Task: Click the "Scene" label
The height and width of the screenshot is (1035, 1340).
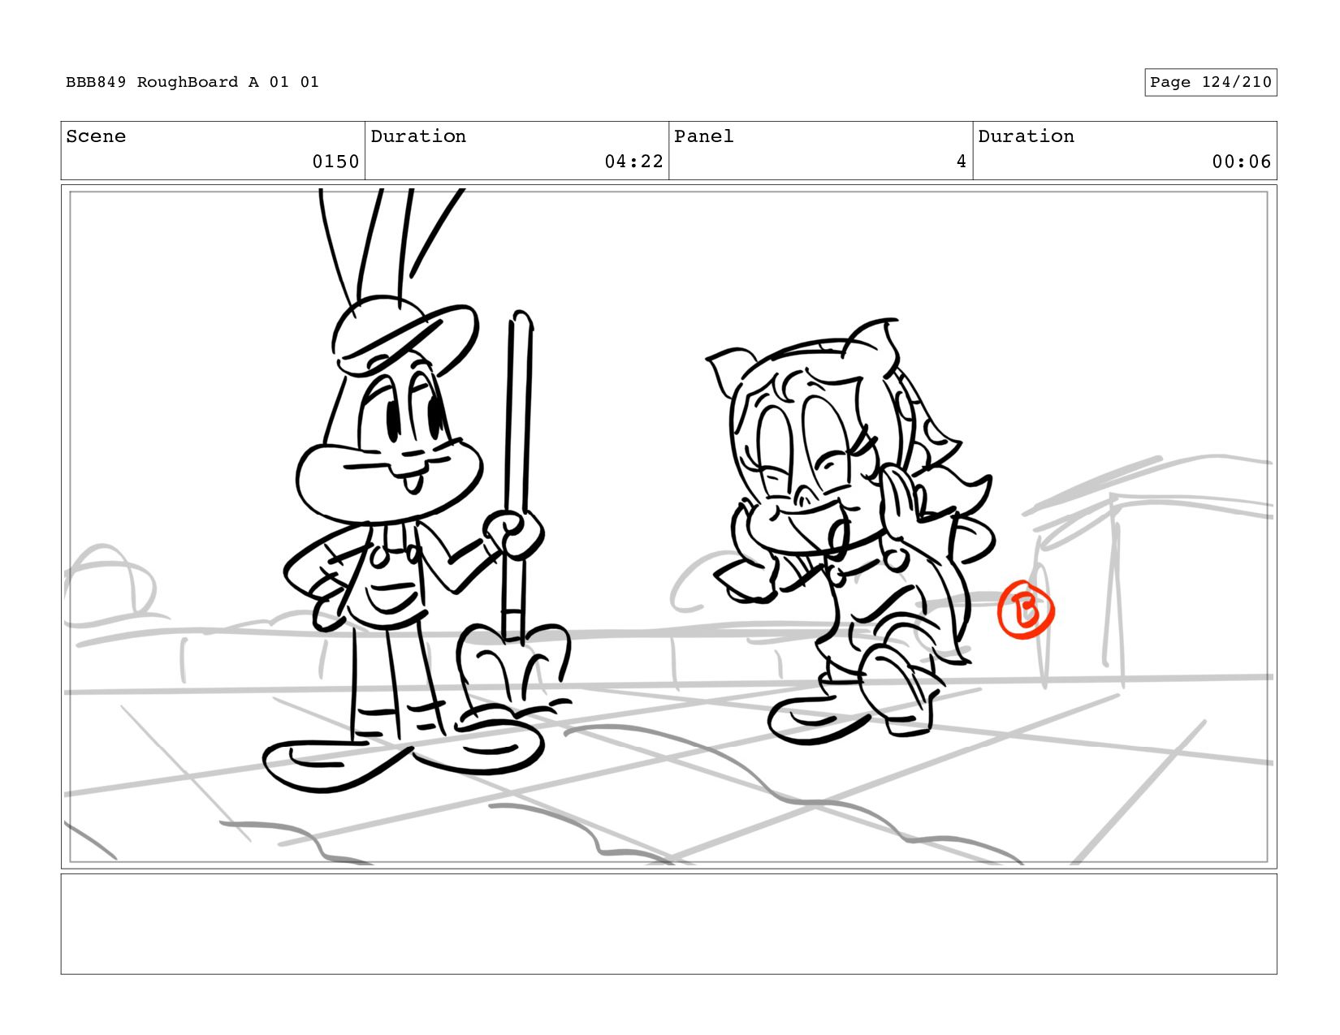Action: (x=96, y=136)
